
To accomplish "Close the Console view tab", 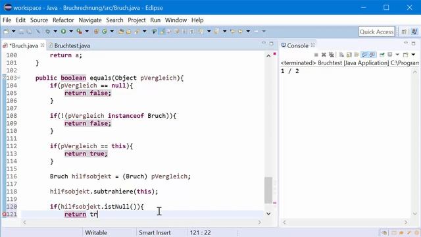I will [x=313, y=45].
